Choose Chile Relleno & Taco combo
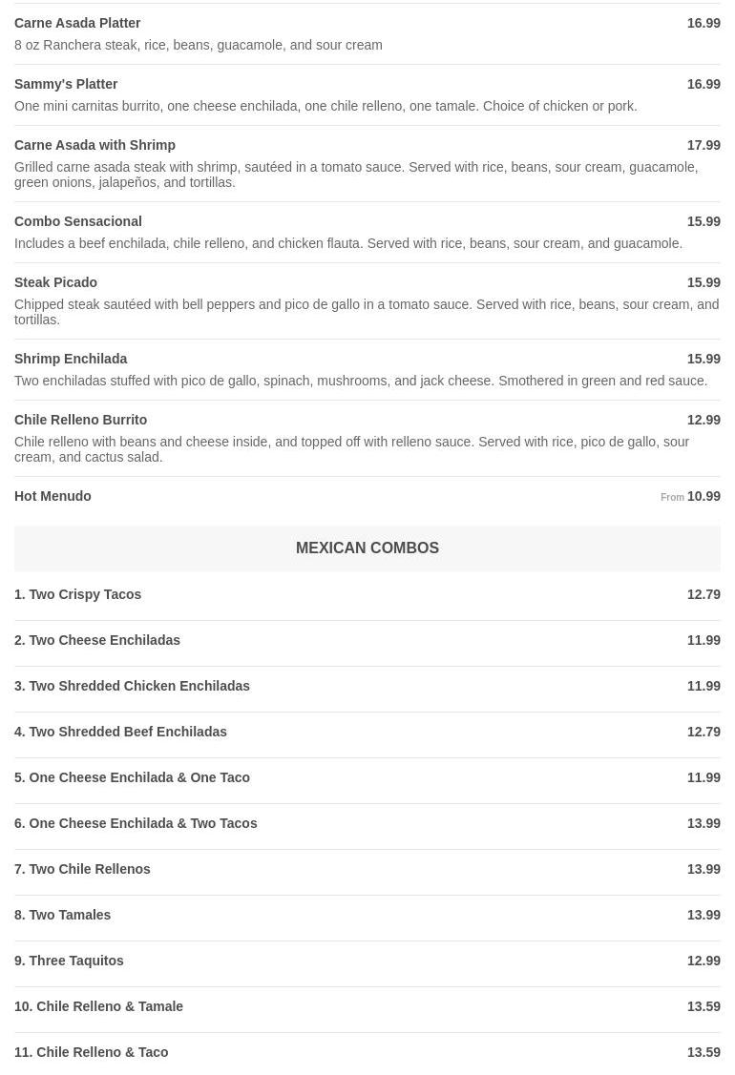Viewport: 735px width, 1075px height. click(x=92, y=1052)
